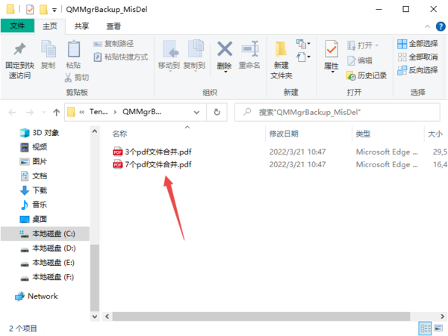
Task: Click the Properties (属性) checkmark icon
Action: point(331,49)
